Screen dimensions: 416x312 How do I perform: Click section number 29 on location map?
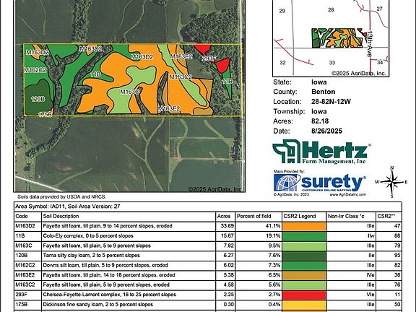[x=282, y=11]
